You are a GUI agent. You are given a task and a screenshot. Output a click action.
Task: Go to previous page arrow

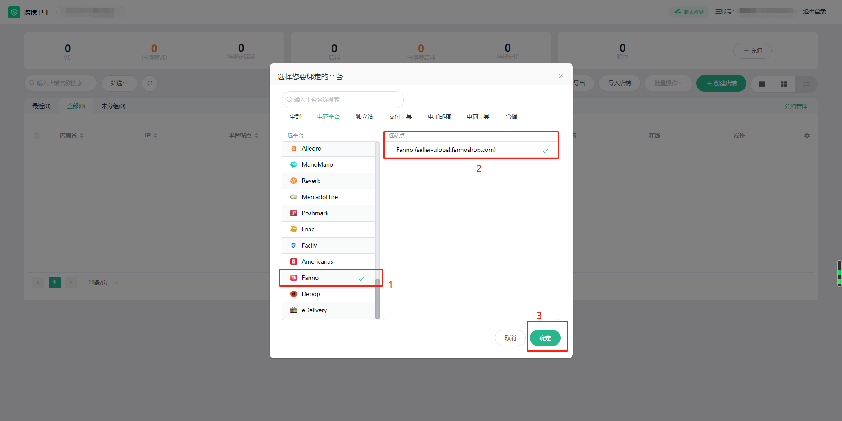click(x=38, y=282)
